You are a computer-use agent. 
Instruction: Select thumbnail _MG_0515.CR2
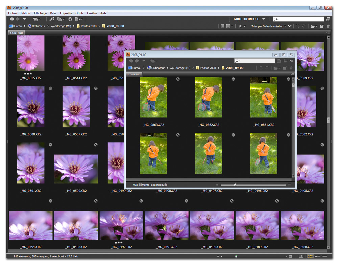(x=31, y=53)
